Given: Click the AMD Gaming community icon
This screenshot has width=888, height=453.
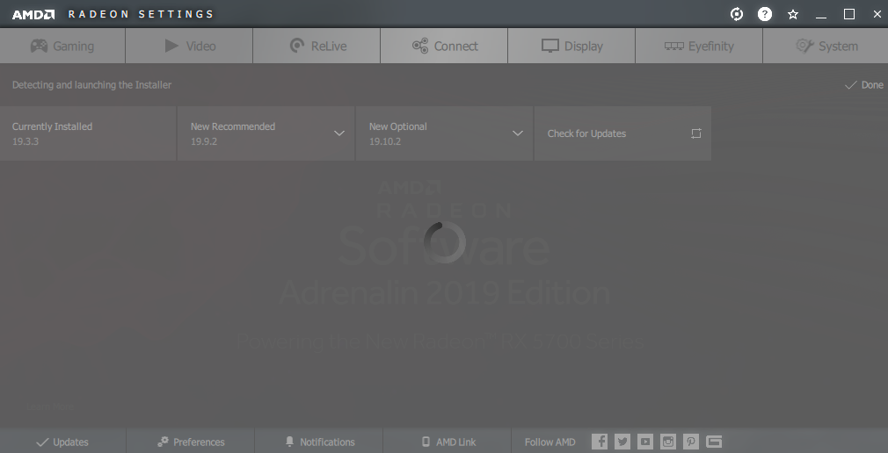Looking at the screenshot, I should (714, 442).
